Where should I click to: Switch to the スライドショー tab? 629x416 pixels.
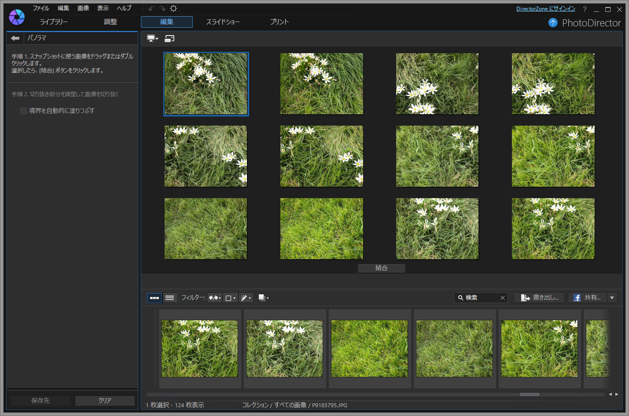tap(223, 22)
